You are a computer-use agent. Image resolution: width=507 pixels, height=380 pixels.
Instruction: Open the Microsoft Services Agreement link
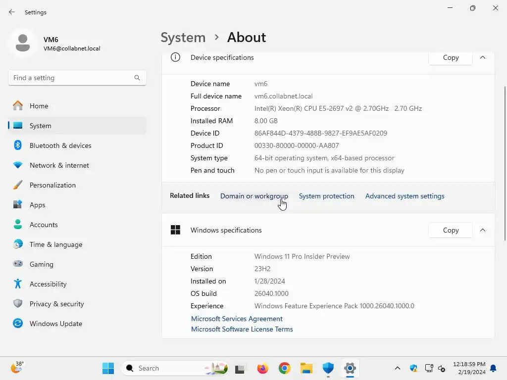(x=237, y=319)
